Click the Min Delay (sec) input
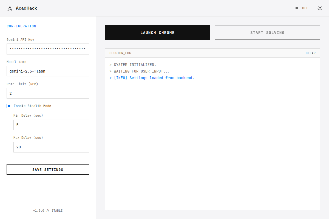329x219 pixels. coord(51,125)
